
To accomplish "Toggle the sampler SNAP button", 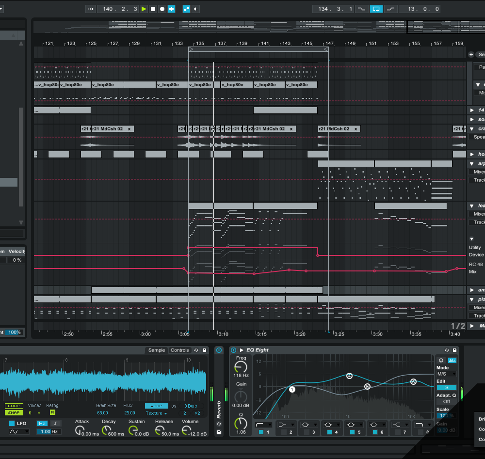I will coord(14,412).
